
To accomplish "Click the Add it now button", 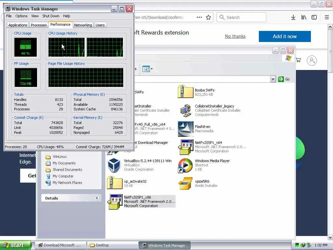I will tap(285, 36).
